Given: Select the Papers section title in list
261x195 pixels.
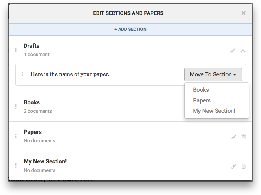Looking at the screenshot, I should point(32,132).
